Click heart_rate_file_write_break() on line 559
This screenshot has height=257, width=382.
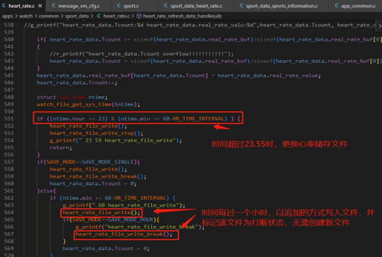click(x=98, y=176)
